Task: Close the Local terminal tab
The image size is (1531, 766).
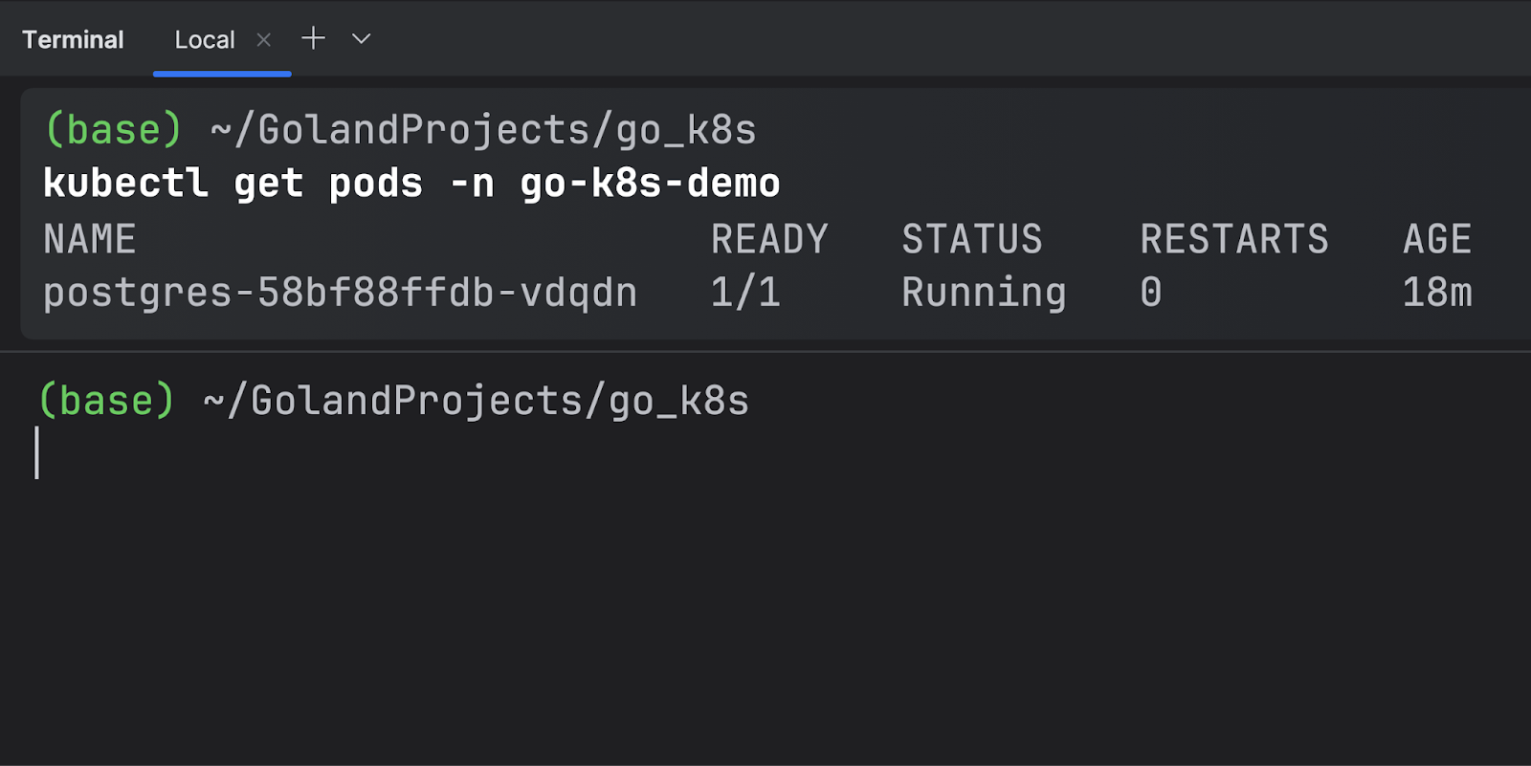Action: click(264, 39)
